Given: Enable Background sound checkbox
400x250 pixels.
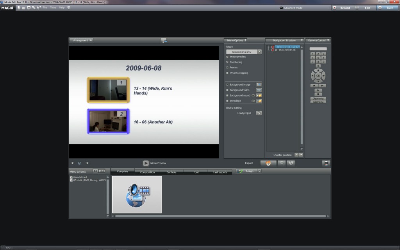Looking at the screenshot, I should coord(227,95).
